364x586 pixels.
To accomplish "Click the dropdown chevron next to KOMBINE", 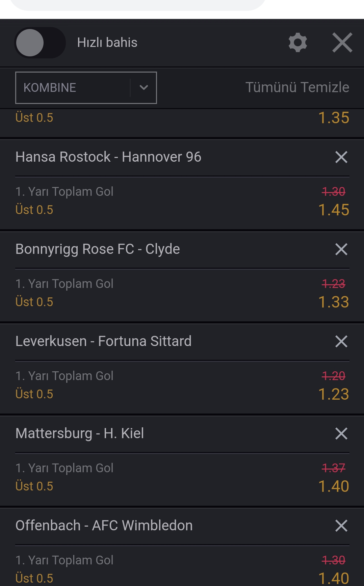I will point(144,88).
